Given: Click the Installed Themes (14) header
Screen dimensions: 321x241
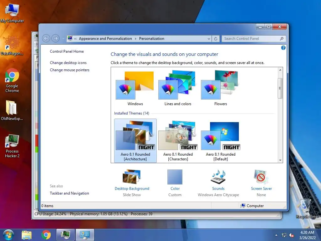Looking at the screenshot, I should [x=131, y=113].
